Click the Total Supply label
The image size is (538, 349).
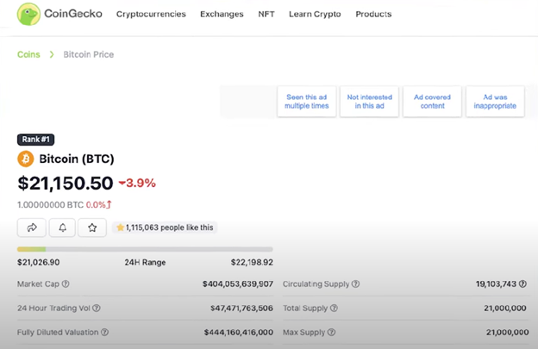pyautogui.click(x=305, y=308)
